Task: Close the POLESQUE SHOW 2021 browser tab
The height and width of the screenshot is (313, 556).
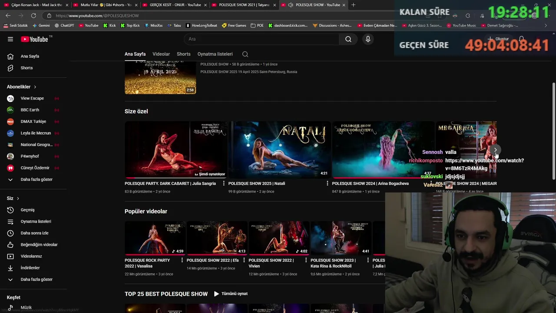Action: (x=275, y=5)
